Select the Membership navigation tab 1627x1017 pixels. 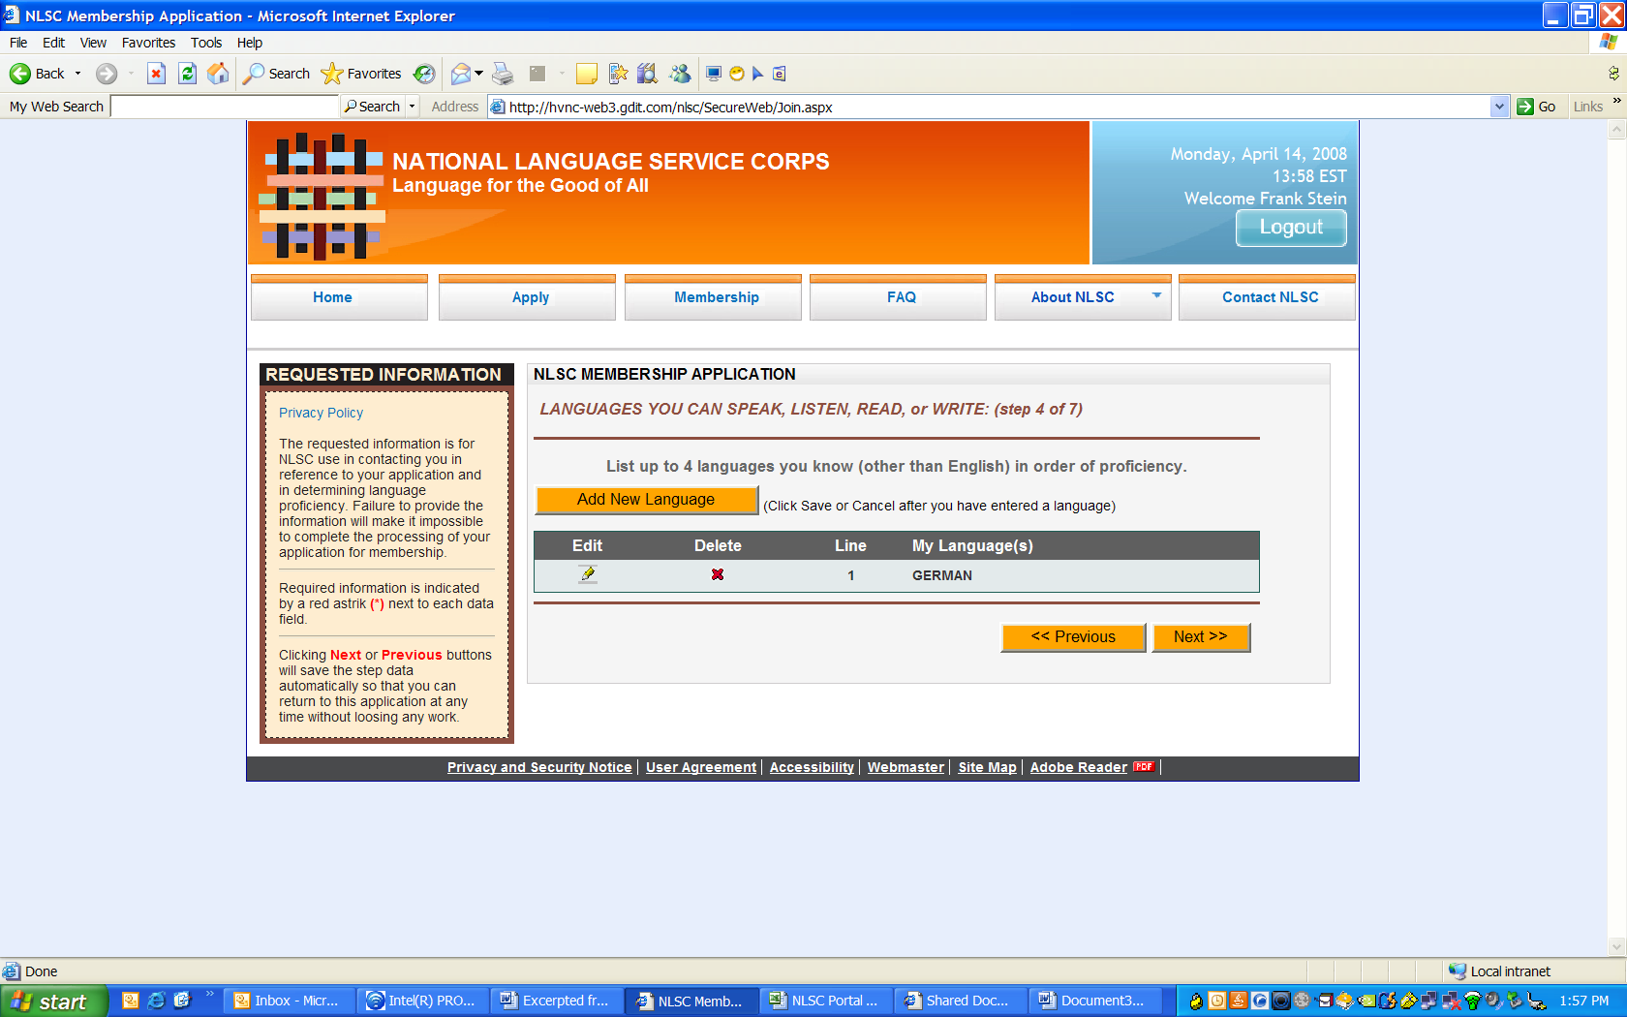(716, 297)
